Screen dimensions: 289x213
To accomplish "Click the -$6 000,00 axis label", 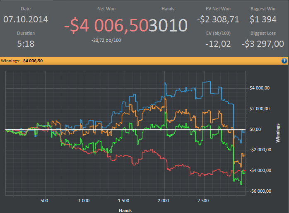I will tap(260, 191).
